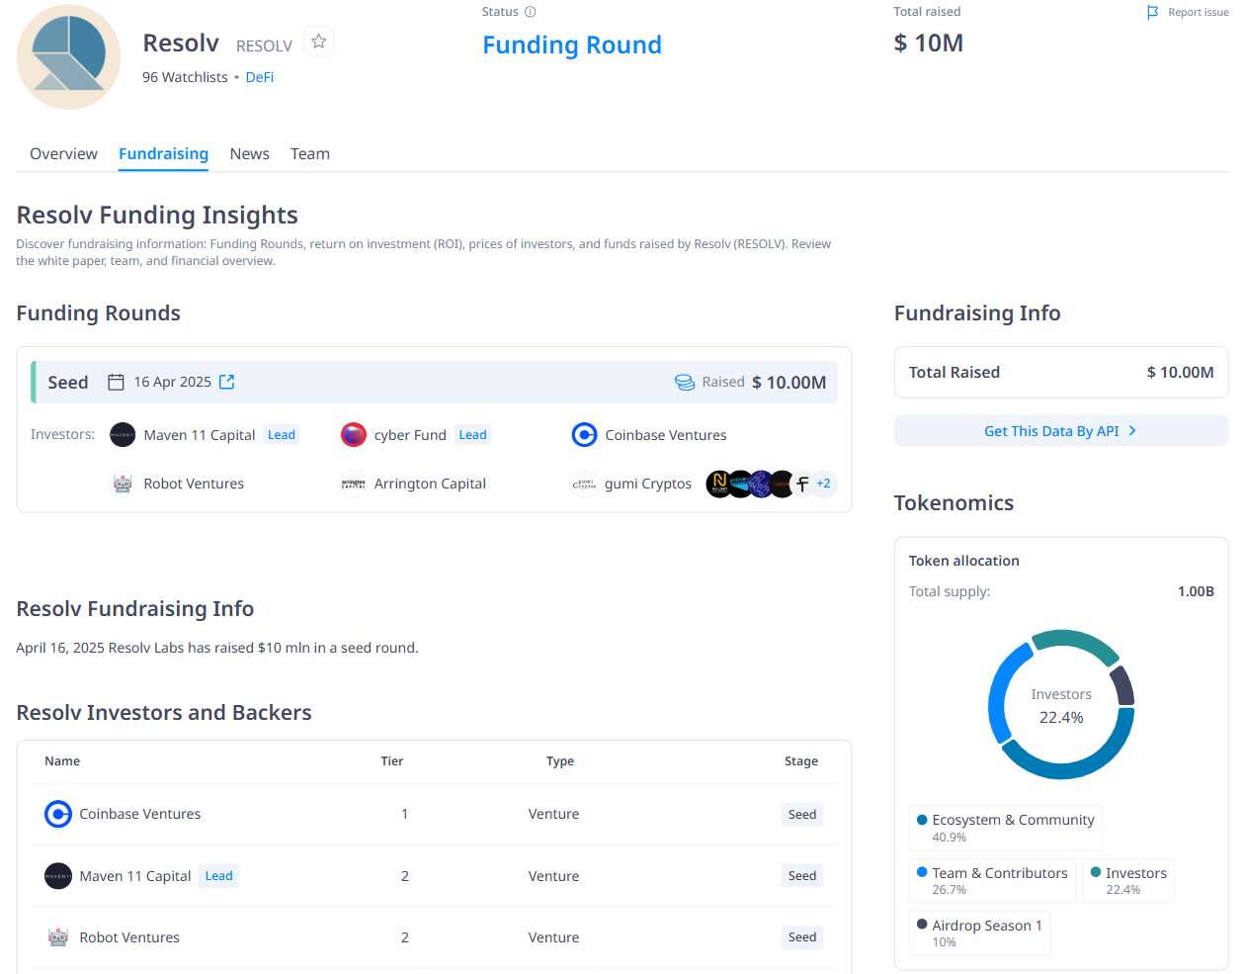Open Coinbase Ventures in Seed investors
This screenshot has height=974, width=1244.
[x=666, y=435]
